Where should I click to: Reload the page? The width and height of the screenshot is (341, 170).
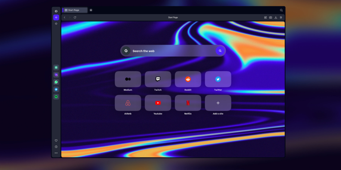pos(75,17)
